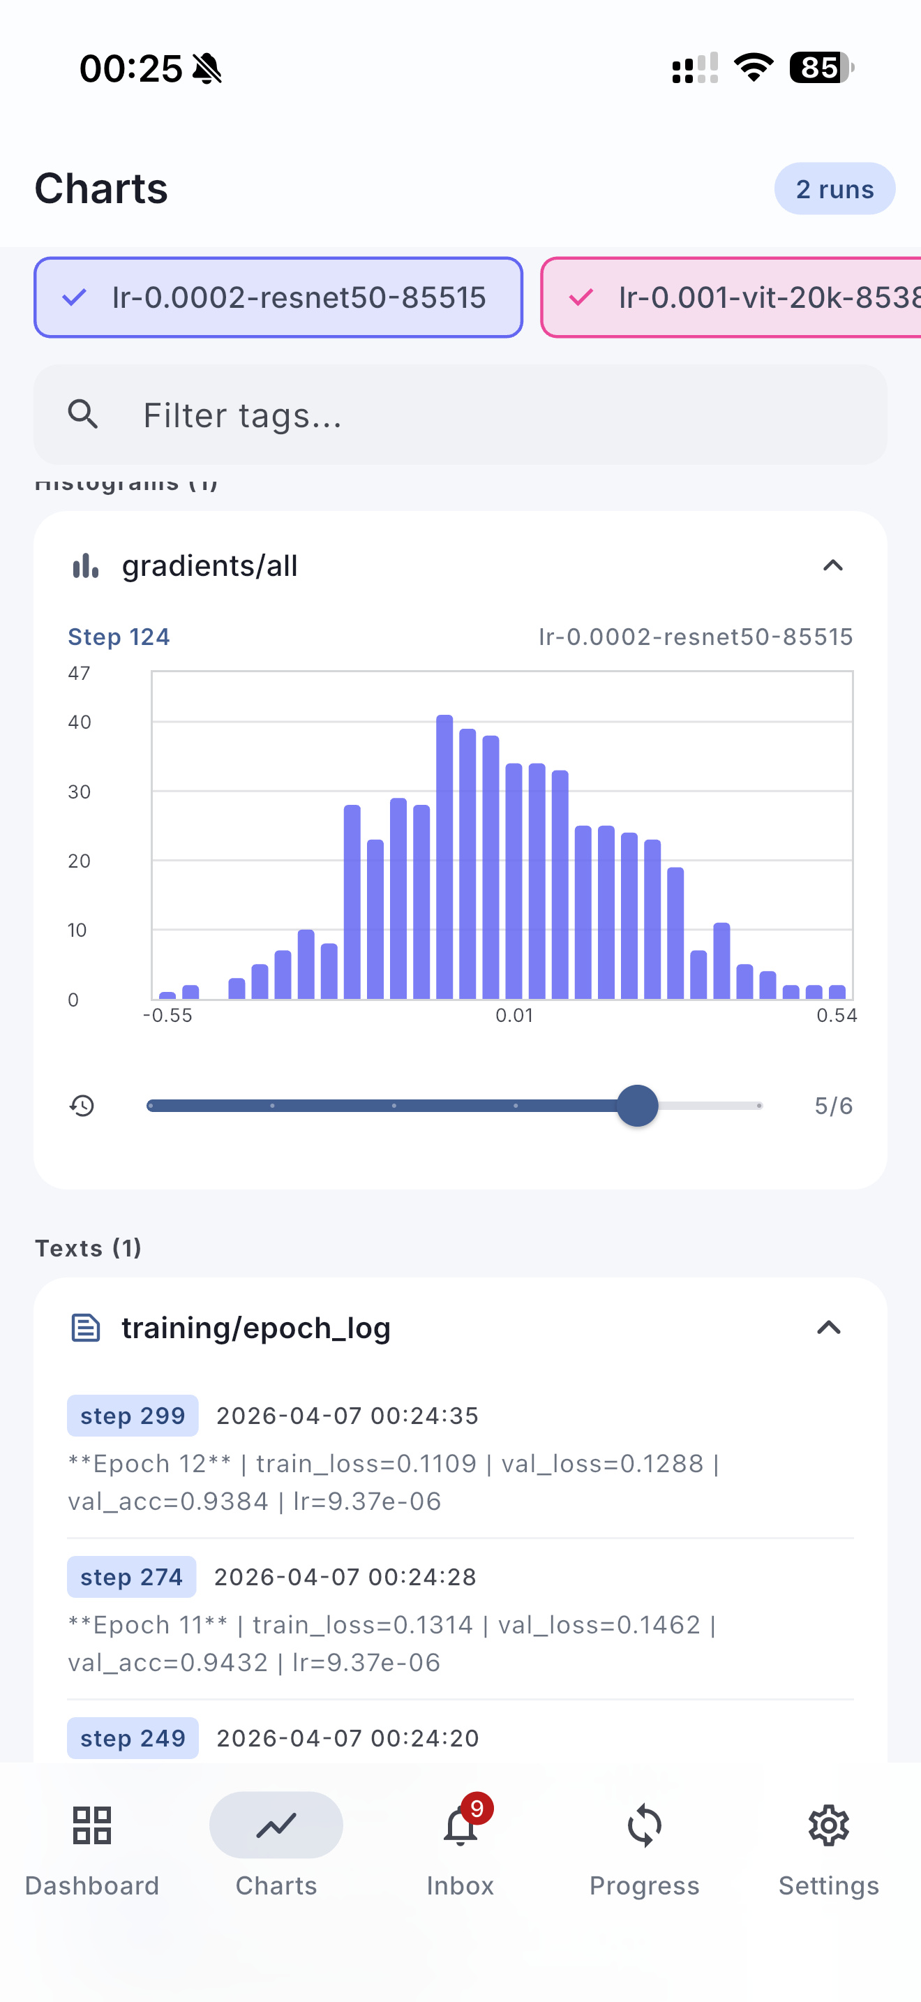Tap the history icon left of step slider

pos(82,1105)
